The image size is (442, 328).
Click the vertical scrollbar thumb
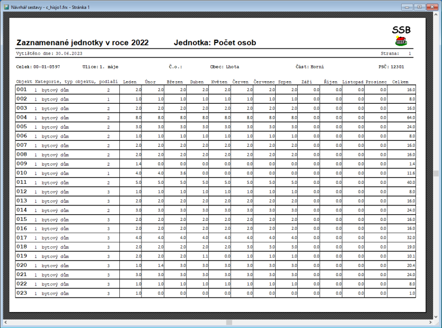coord(436,173)
